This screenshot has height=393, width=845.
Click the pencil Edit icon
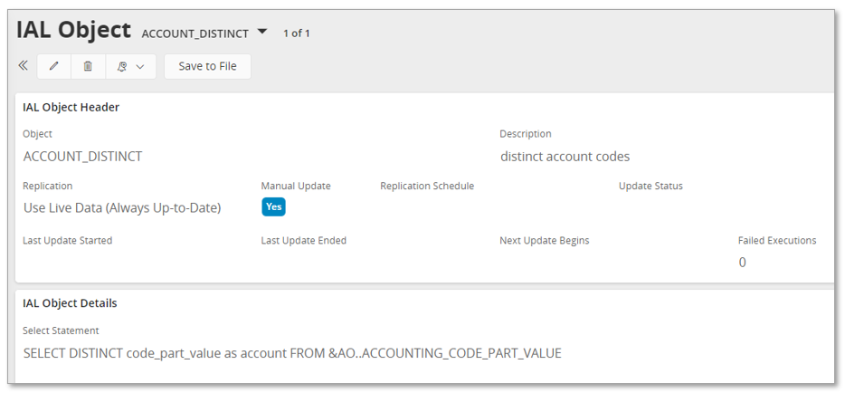coord(54,66)
